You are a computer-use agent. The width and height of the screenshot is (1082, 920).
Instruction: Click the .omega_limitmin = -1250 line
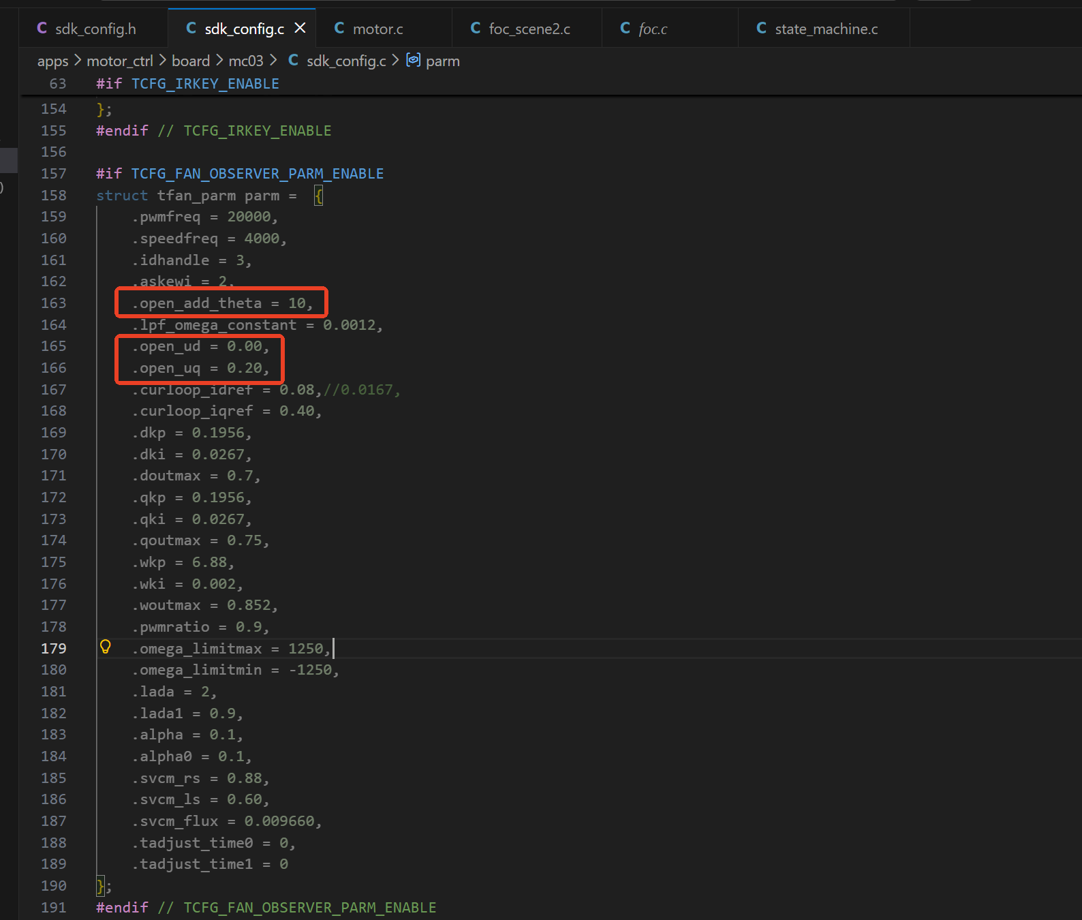(x=235, y=670)
